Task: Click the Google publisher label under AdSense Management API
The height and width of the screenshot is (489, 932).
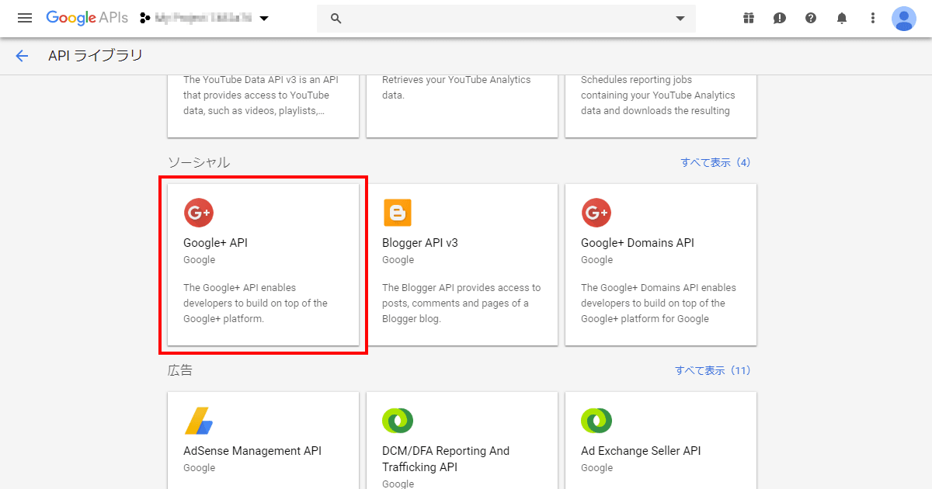Action: [x=200, y=468]
